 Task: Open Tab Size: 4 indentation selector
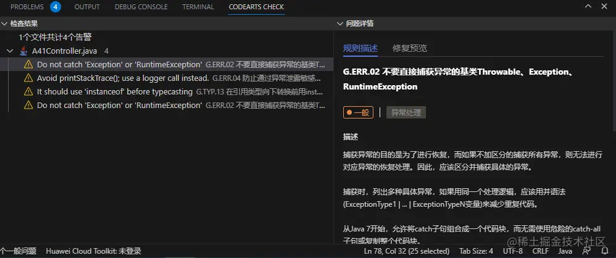tap(476, 251)
